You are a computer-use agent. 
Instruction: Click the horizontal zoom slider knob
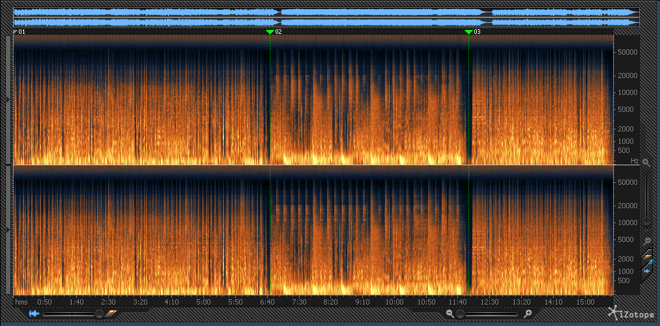[x=461, y=314]
